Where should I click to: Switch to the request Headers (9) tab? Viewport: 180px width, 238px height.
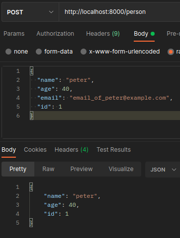click(103, 34)
